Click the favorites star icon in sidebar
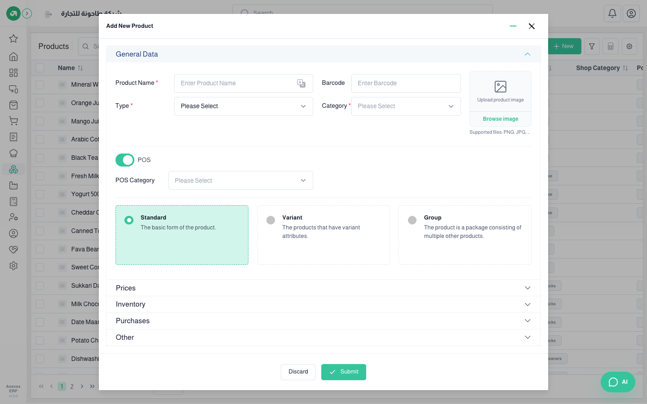Viewport: 647px width, 404px height. pyautogui.click(x=13, y=39)
